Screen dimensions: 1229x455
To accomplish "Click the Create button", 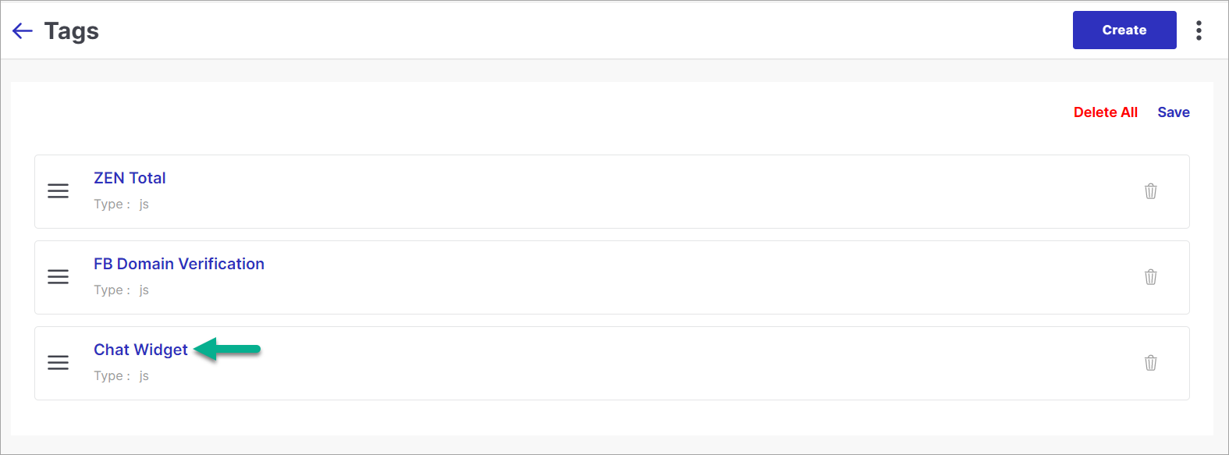I will 1124,30.
